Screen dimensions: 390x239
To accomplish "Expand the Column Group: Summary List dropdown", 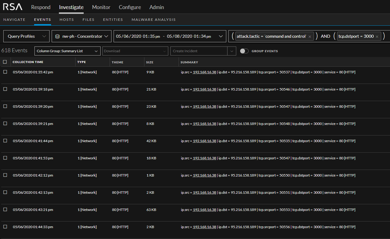I will coord(67,51).
